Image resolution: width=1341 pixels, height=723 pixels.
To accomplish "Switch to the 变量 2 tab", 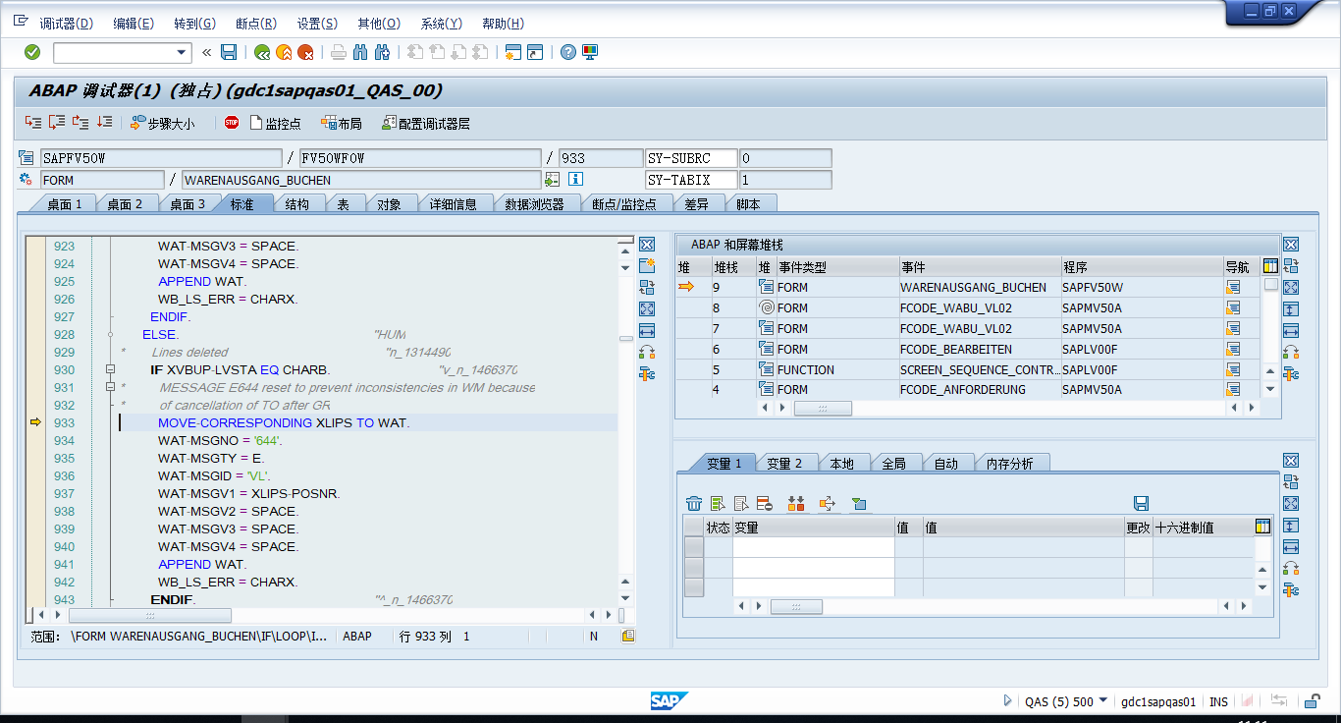I will [x=784, y=464].
